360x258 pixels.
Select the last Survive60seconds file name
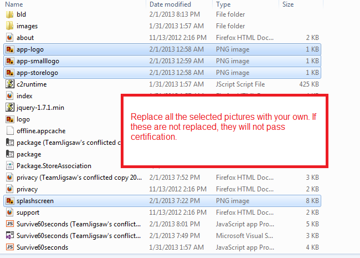pos(42,247)
